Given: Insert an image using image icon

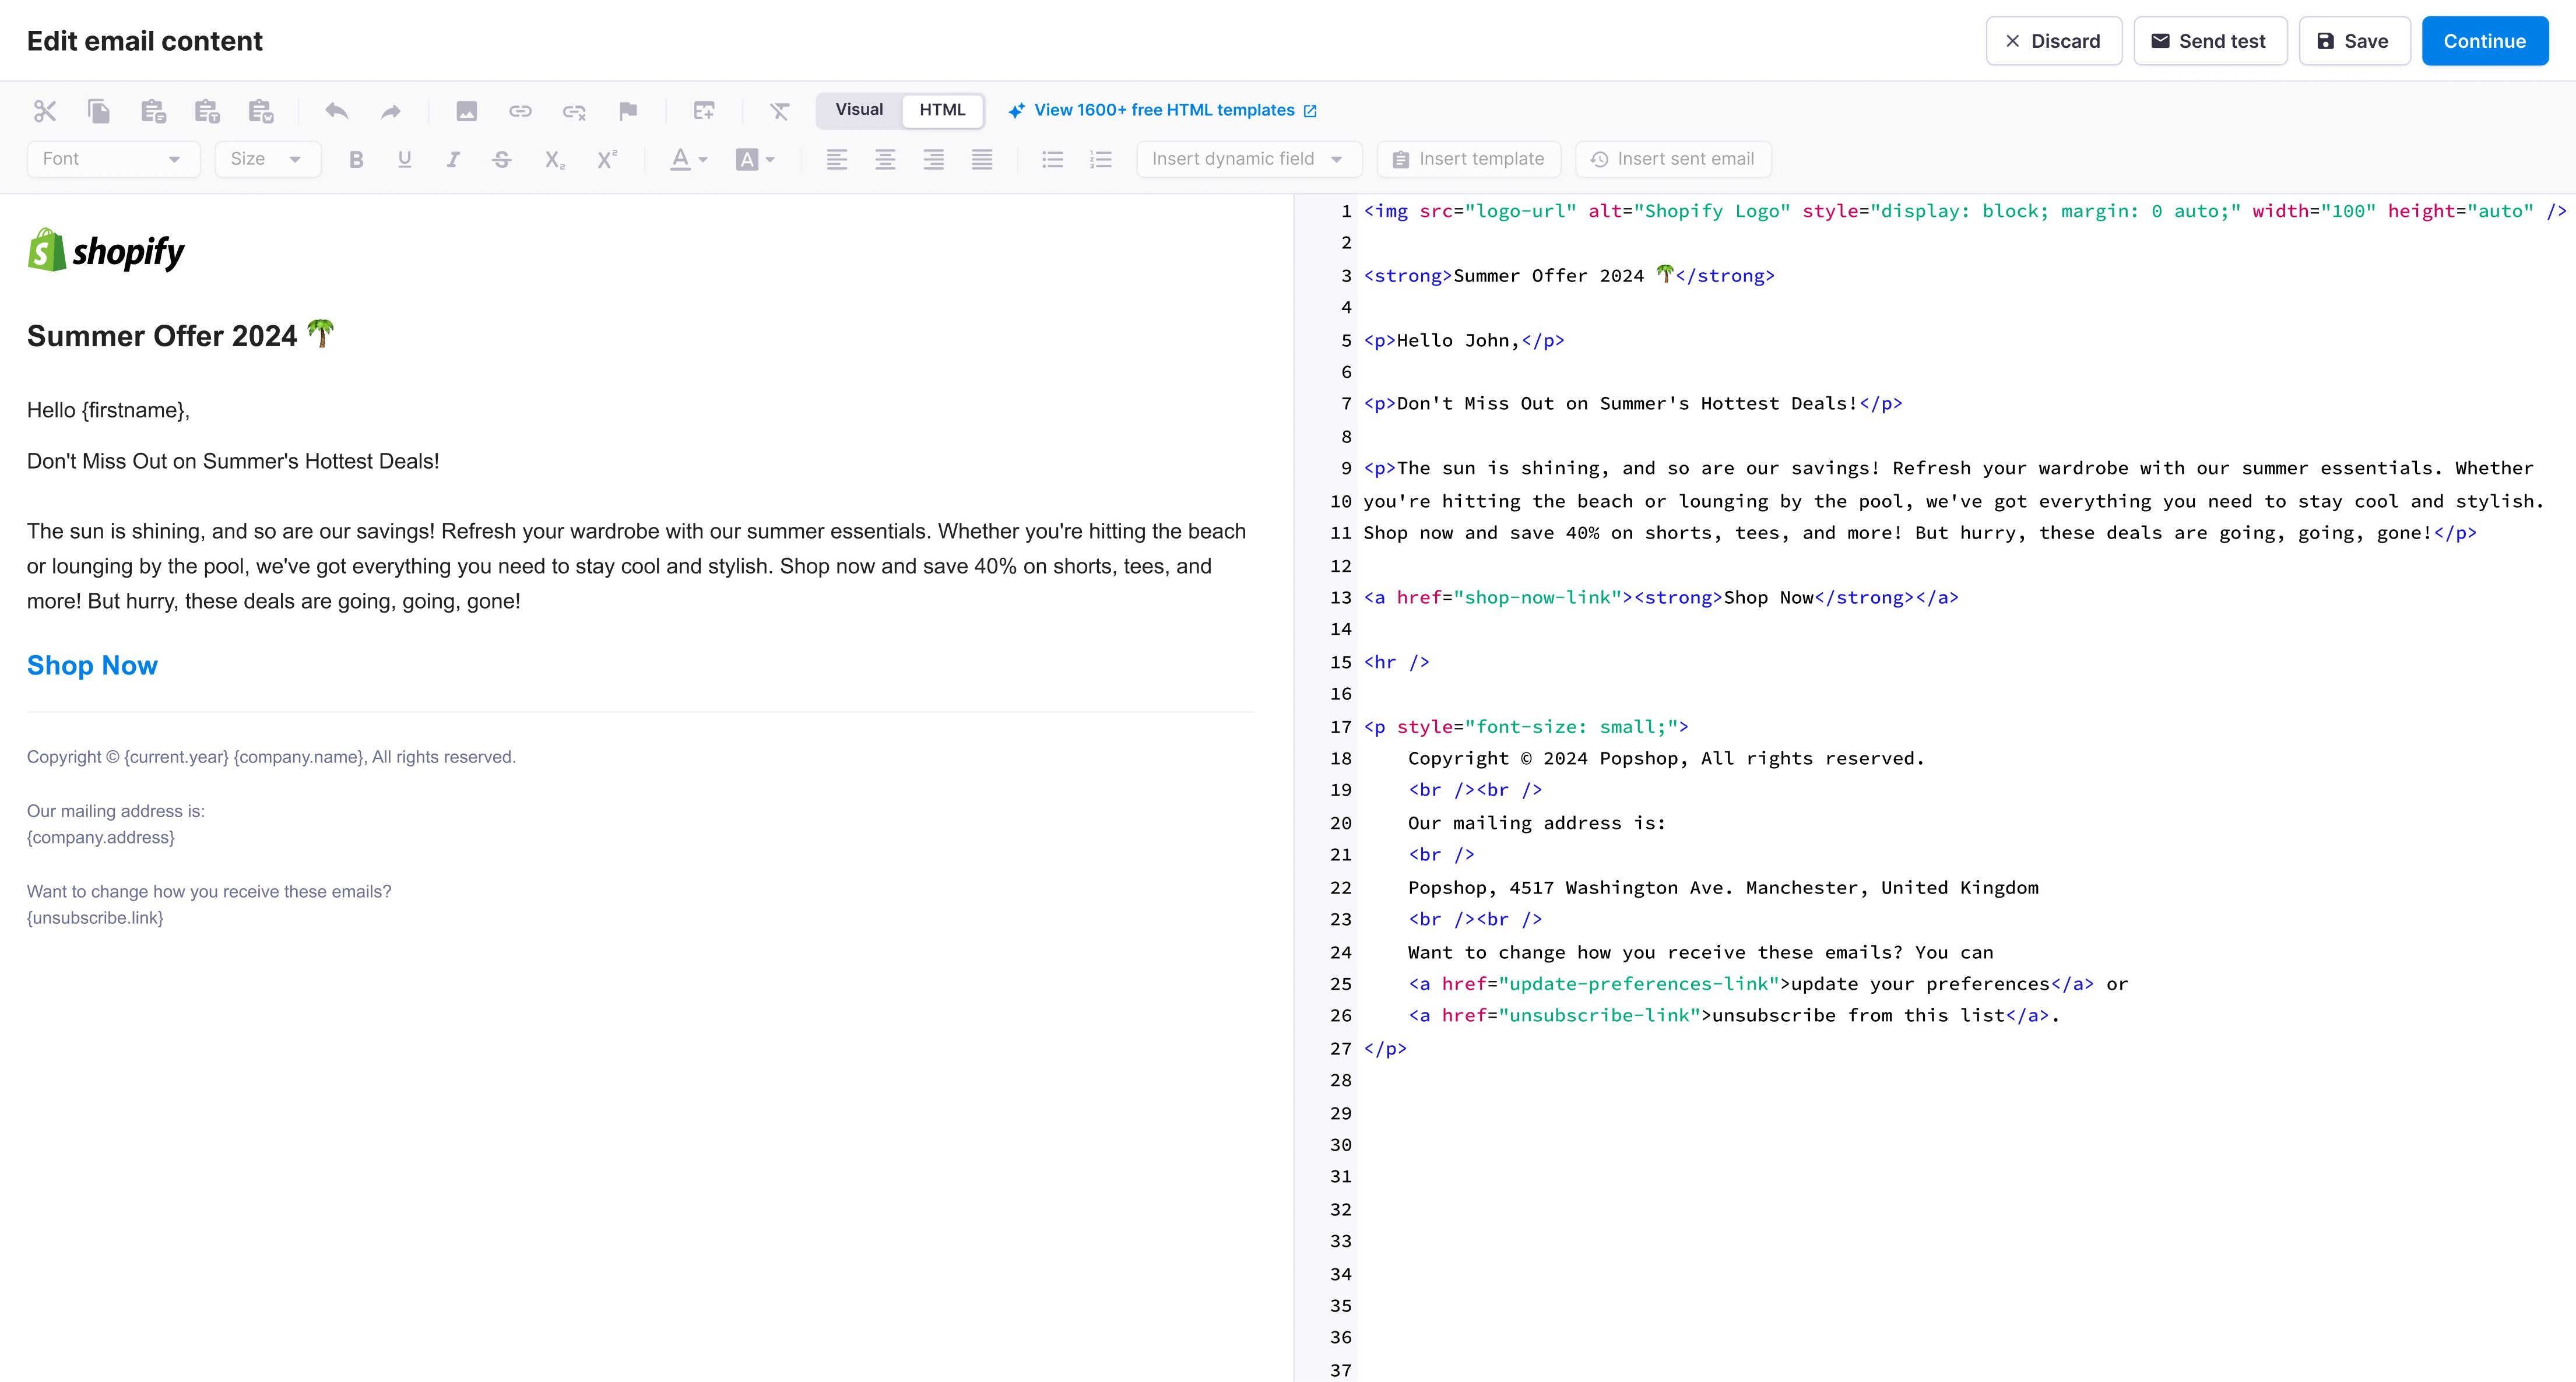Looking at the screenshot, I should coord(466,111).
